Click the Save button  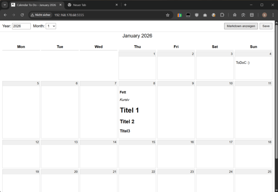(266, 26)
